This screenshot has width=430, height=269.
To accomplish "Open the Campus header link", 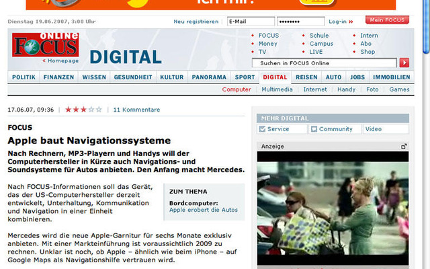I will click(x=321, y=44).
